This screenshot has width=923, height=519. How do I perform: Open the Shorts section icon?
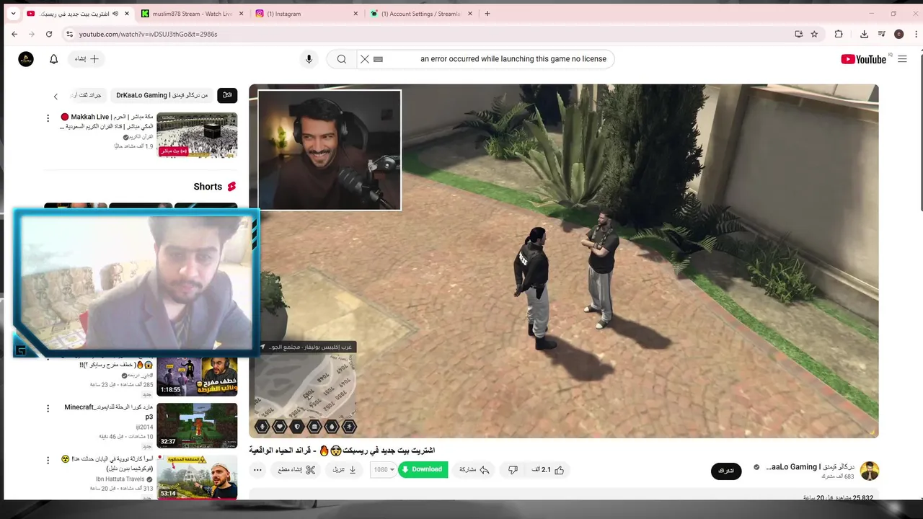(231, 187)
